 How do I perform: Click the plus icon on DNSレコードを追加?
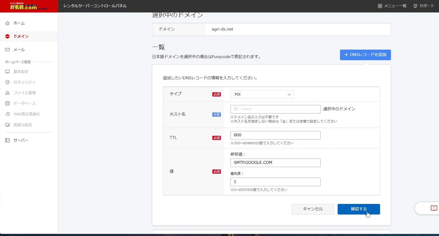tap(346, 55)
